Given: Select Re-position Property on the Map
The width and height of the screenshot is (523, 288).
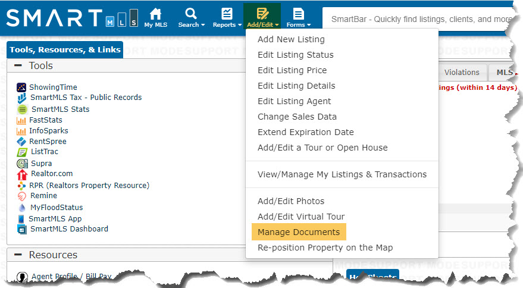Looking at the screenshot, I should pos(325,248).
